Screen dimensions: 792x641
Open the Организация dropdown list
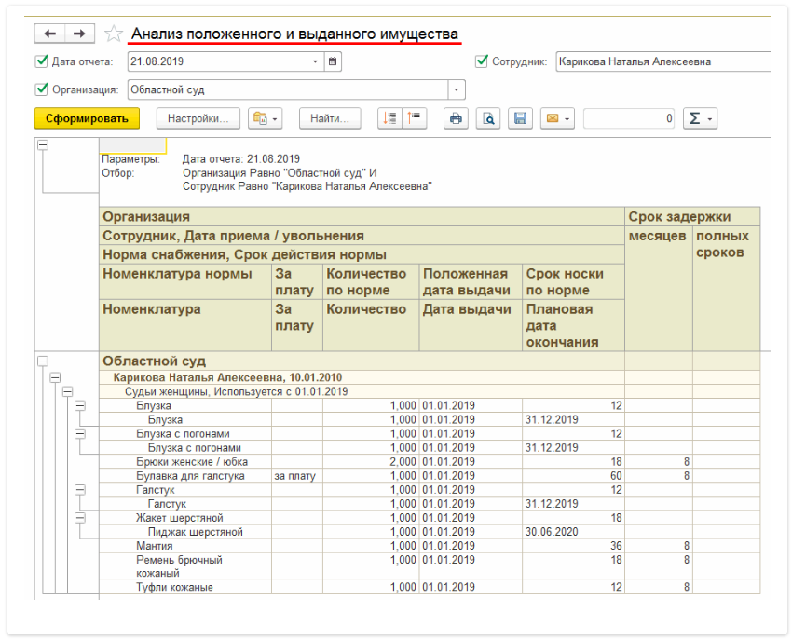pos(457,89)
